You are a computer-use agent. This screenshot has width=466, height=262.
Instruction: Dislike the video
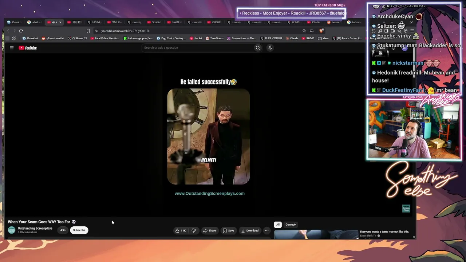tap(194, 230)
